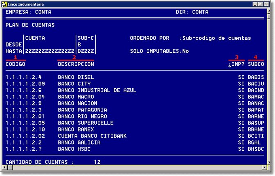The width and height of the screenshot is (275, 176).
Task: Click account code 1.1.1.1.2.2
Action: tap(24, 143)
